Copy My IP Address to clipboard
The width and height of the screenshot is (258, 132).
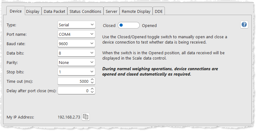86,117
